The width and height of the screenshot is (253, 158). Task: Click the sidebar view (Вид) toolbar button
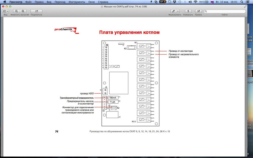point(6,11)
